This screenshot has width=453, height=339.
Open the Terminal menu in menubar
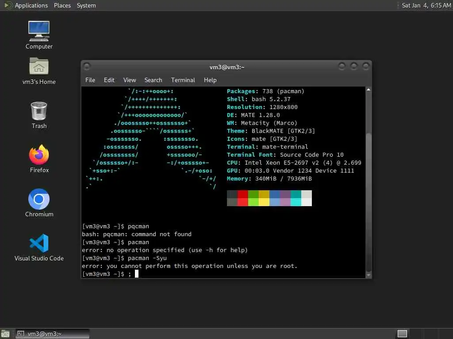click(x=183, y=80)
